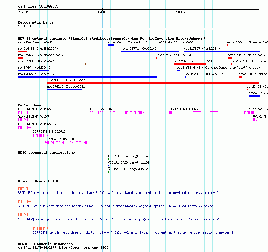Click the RefSeq Genes track title

31,105
